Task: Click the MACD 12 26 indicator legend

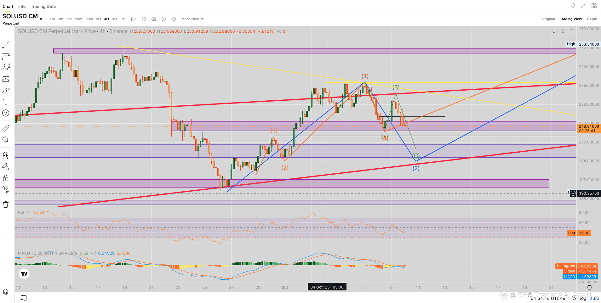Action: (x=48, y=253)
